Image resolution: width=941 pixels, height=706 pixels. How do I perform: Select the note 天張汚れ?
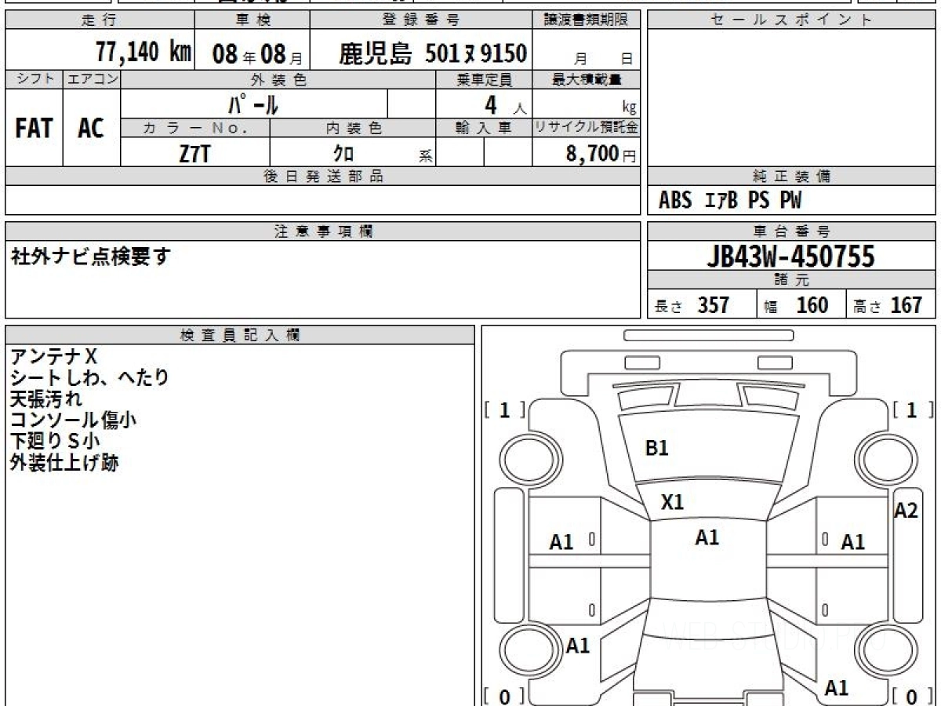click(x=45, y=398)
